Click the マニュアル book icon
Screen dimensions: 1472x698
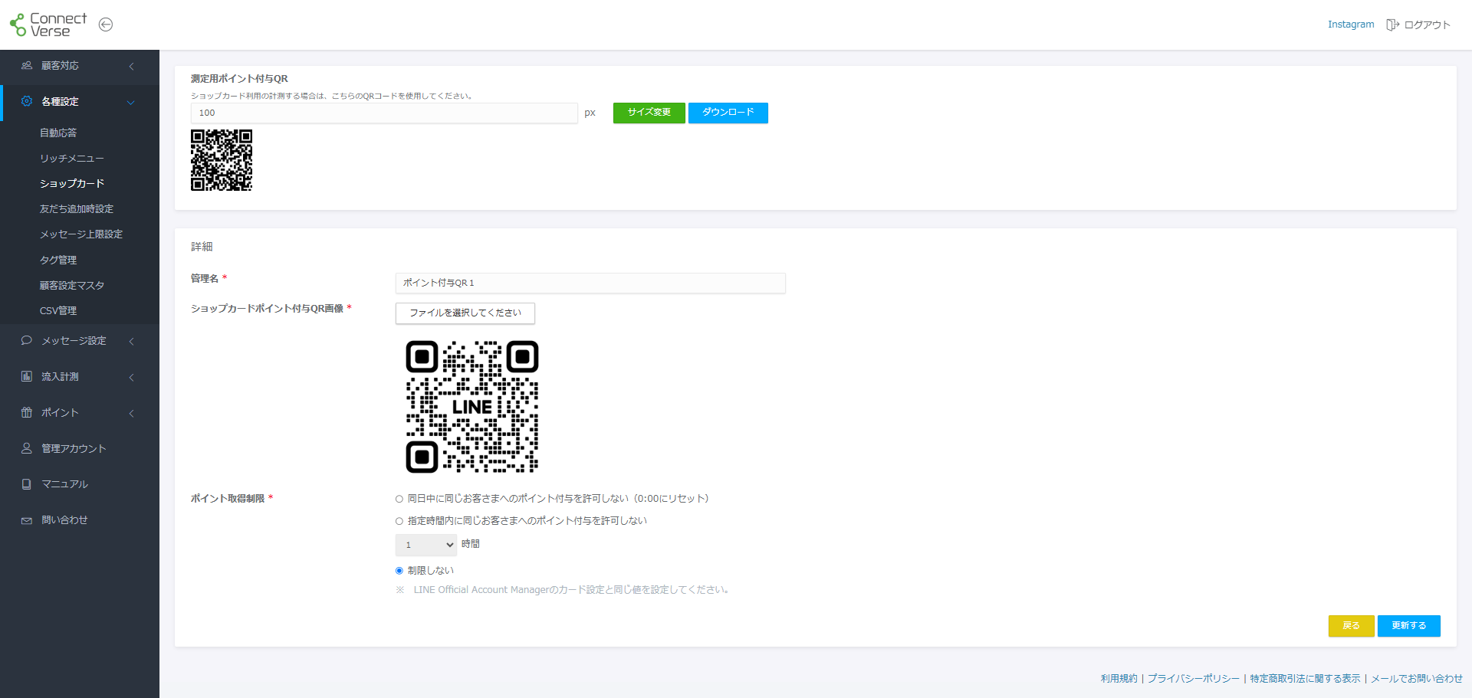[x=27, y=484]
